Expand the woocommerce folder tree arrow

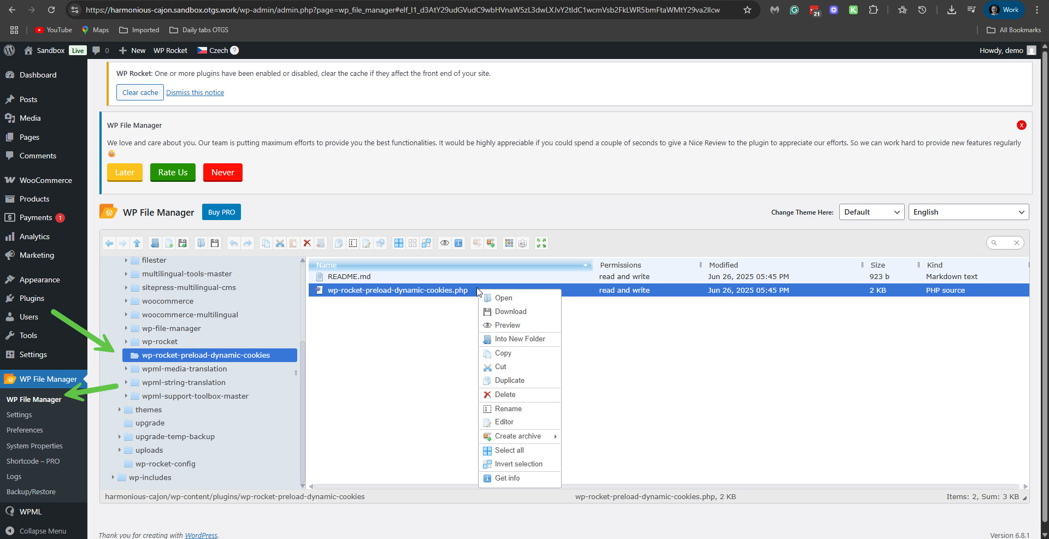126,301
